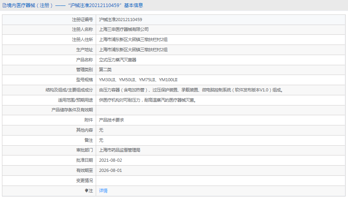Click the bulb icon beside 注 label

point(86,191)
